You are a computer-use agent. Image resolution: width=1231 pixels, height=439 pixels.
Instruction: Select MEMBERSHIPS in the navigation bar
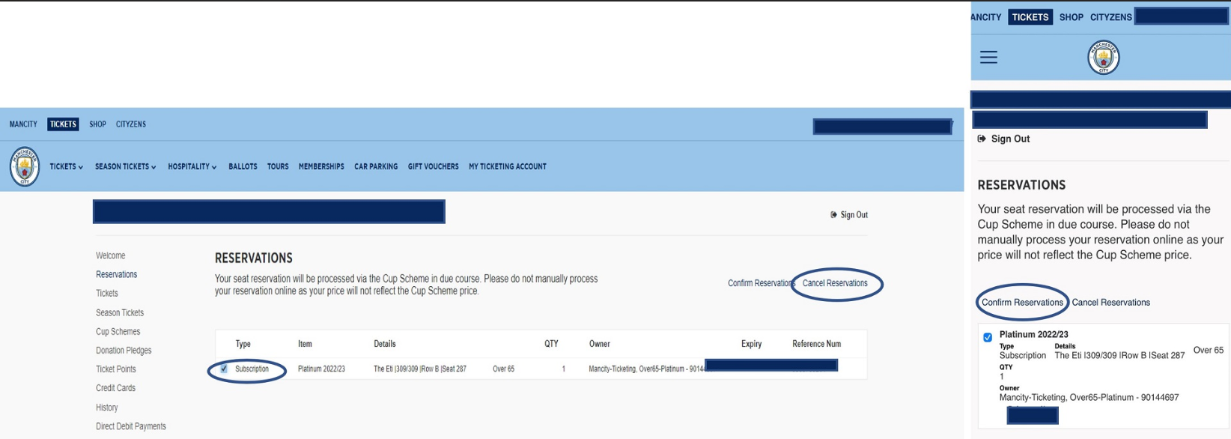click(321, 167)
